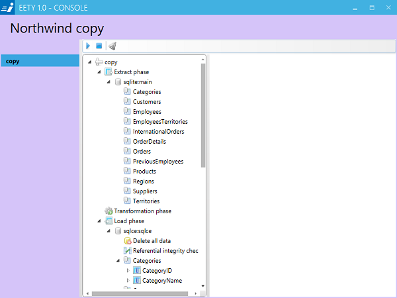Viewport: 397px width, 298px height.
Task: Click the Delete all data icon
Action: [128, 241]
